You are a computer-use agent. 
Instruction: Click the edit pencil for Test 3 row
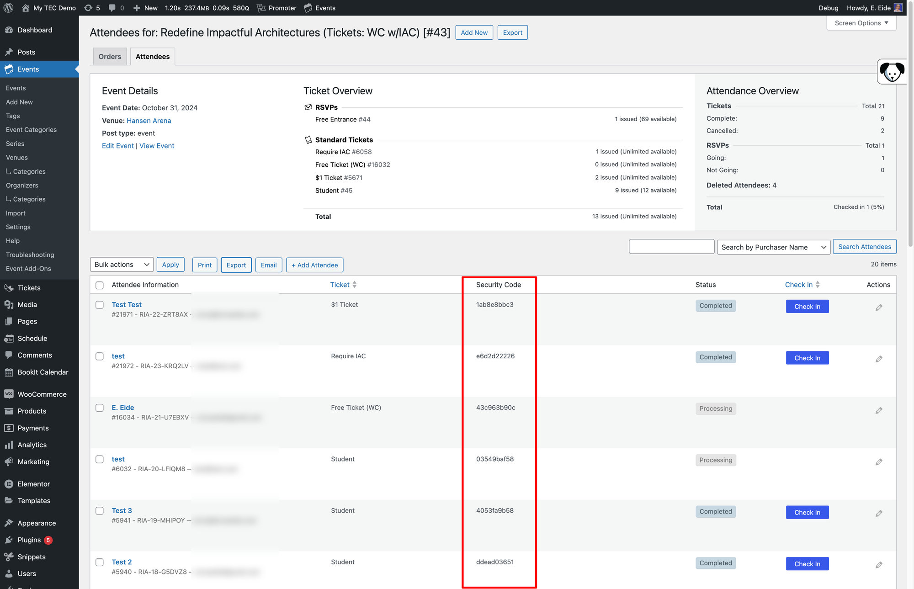(x=879, y=514)
